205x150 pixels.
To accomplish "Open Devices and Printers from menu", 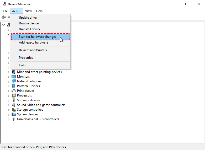I will [33, 50].
